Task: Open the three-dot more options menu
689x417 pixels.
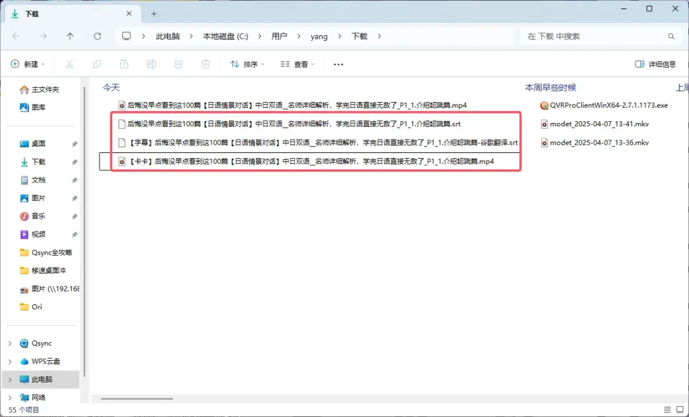Action: click(339, 64)
